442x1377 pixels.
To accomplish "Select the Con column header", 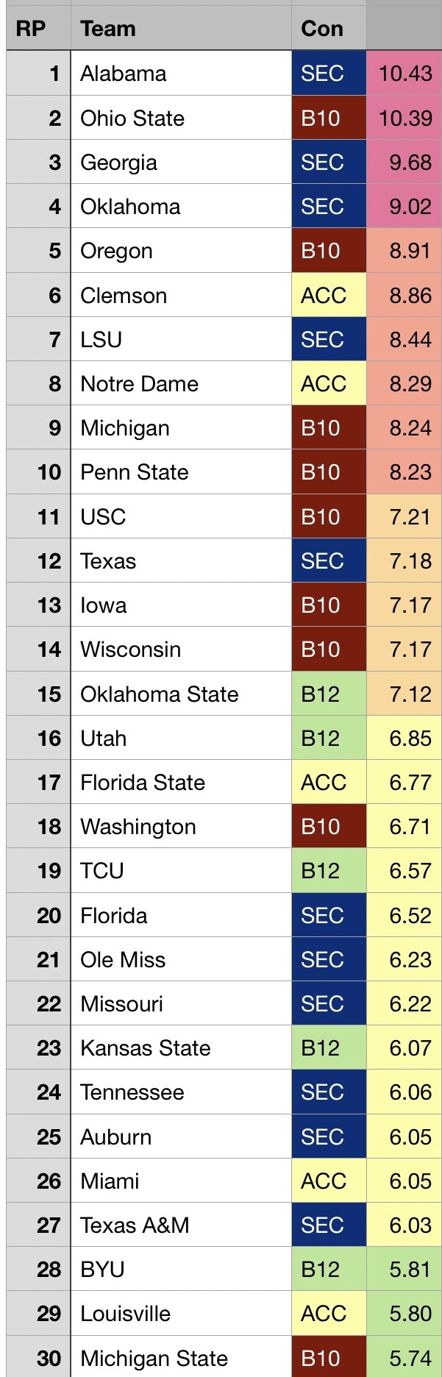I will point(322,29).
